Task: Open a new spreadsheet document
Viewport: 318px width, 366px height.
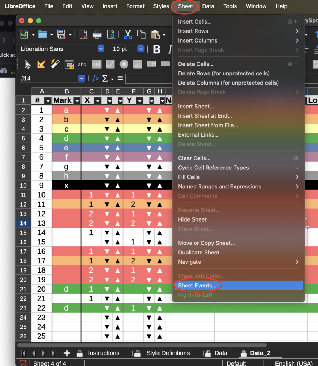Action: tap(24, 34)
